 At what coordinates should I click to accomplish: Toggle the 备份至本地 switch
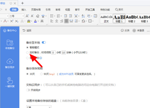[44, 42]
